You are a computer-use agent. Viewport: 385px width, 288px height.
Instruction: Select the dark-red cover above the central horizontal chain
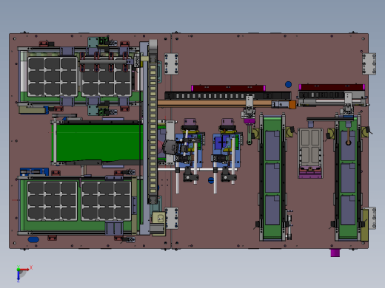point(228,88)
